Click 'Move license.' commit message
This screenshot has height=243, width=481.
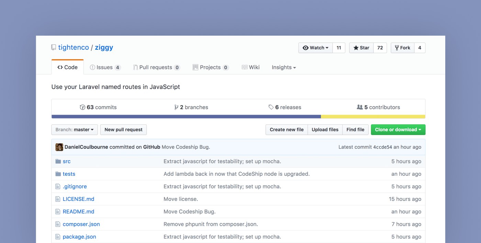pyautogui.click(x=181, y=199)
